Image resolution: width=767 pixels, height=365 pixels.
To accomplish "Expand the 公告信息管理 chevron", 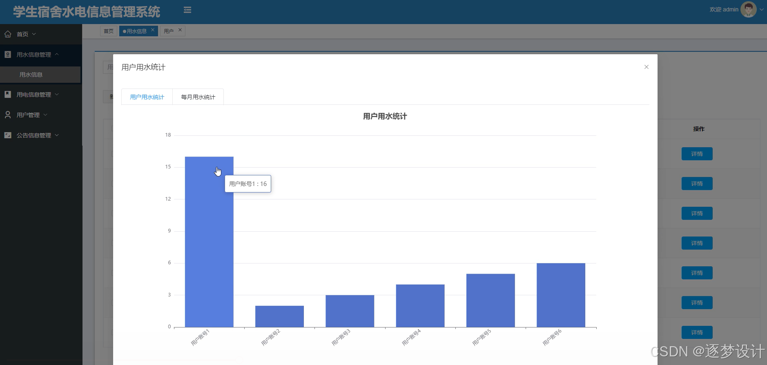I will coord(57,135).
